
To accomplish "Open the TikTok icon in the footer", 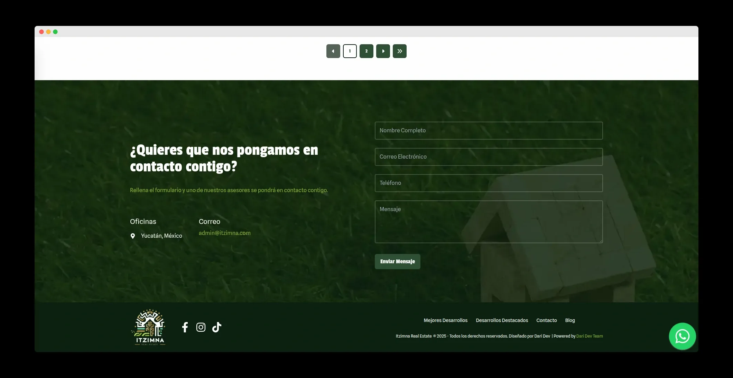I will (x=216, y=327).
